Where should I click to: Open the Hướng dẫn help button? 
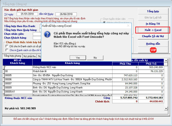pyautogui.click(x=153, y=44)
